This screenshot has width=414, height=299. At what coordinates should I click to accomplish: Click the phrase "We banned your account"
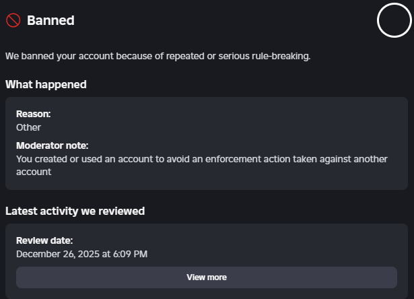[x=57, y=56]
